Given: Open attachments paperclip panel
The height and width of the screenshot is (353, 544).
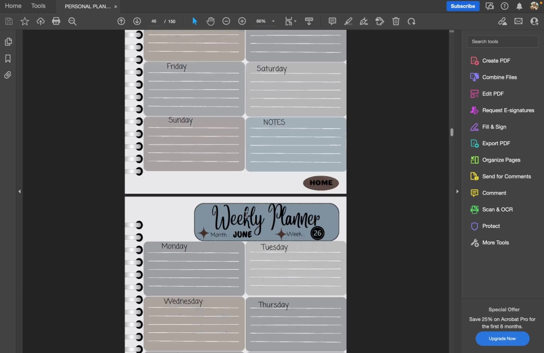Looking at the screenshot, I should (x=8, y=75).
